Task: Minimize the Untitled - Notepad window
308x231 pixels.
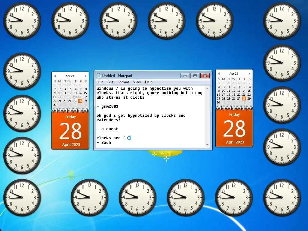Action: pos(185,75)
